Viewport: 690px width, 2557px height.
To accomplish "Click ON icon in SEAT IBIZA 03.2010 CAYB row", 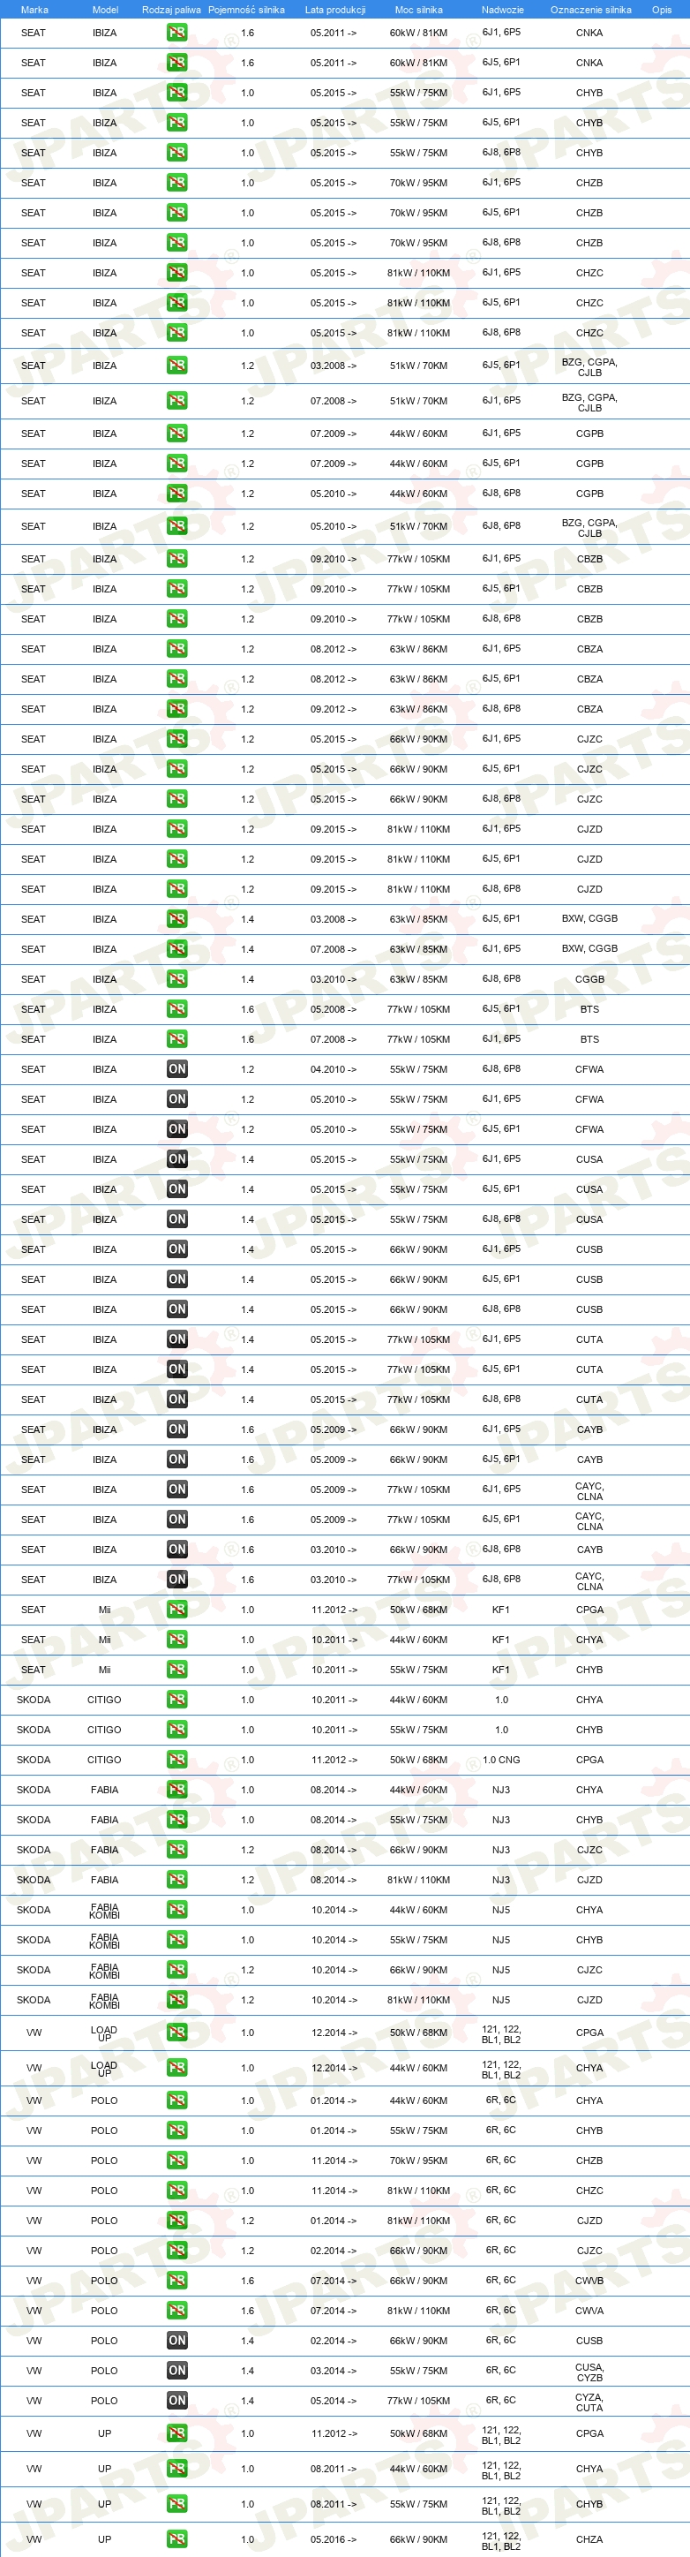I will click(176, 1549).
